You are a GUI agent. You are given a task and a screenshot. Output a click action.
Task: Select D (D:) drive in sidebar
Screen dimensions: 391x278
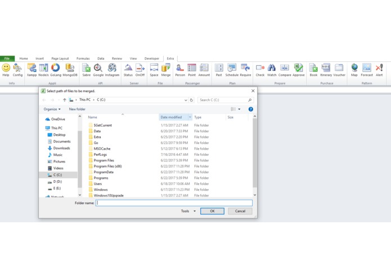pos(55,182)
